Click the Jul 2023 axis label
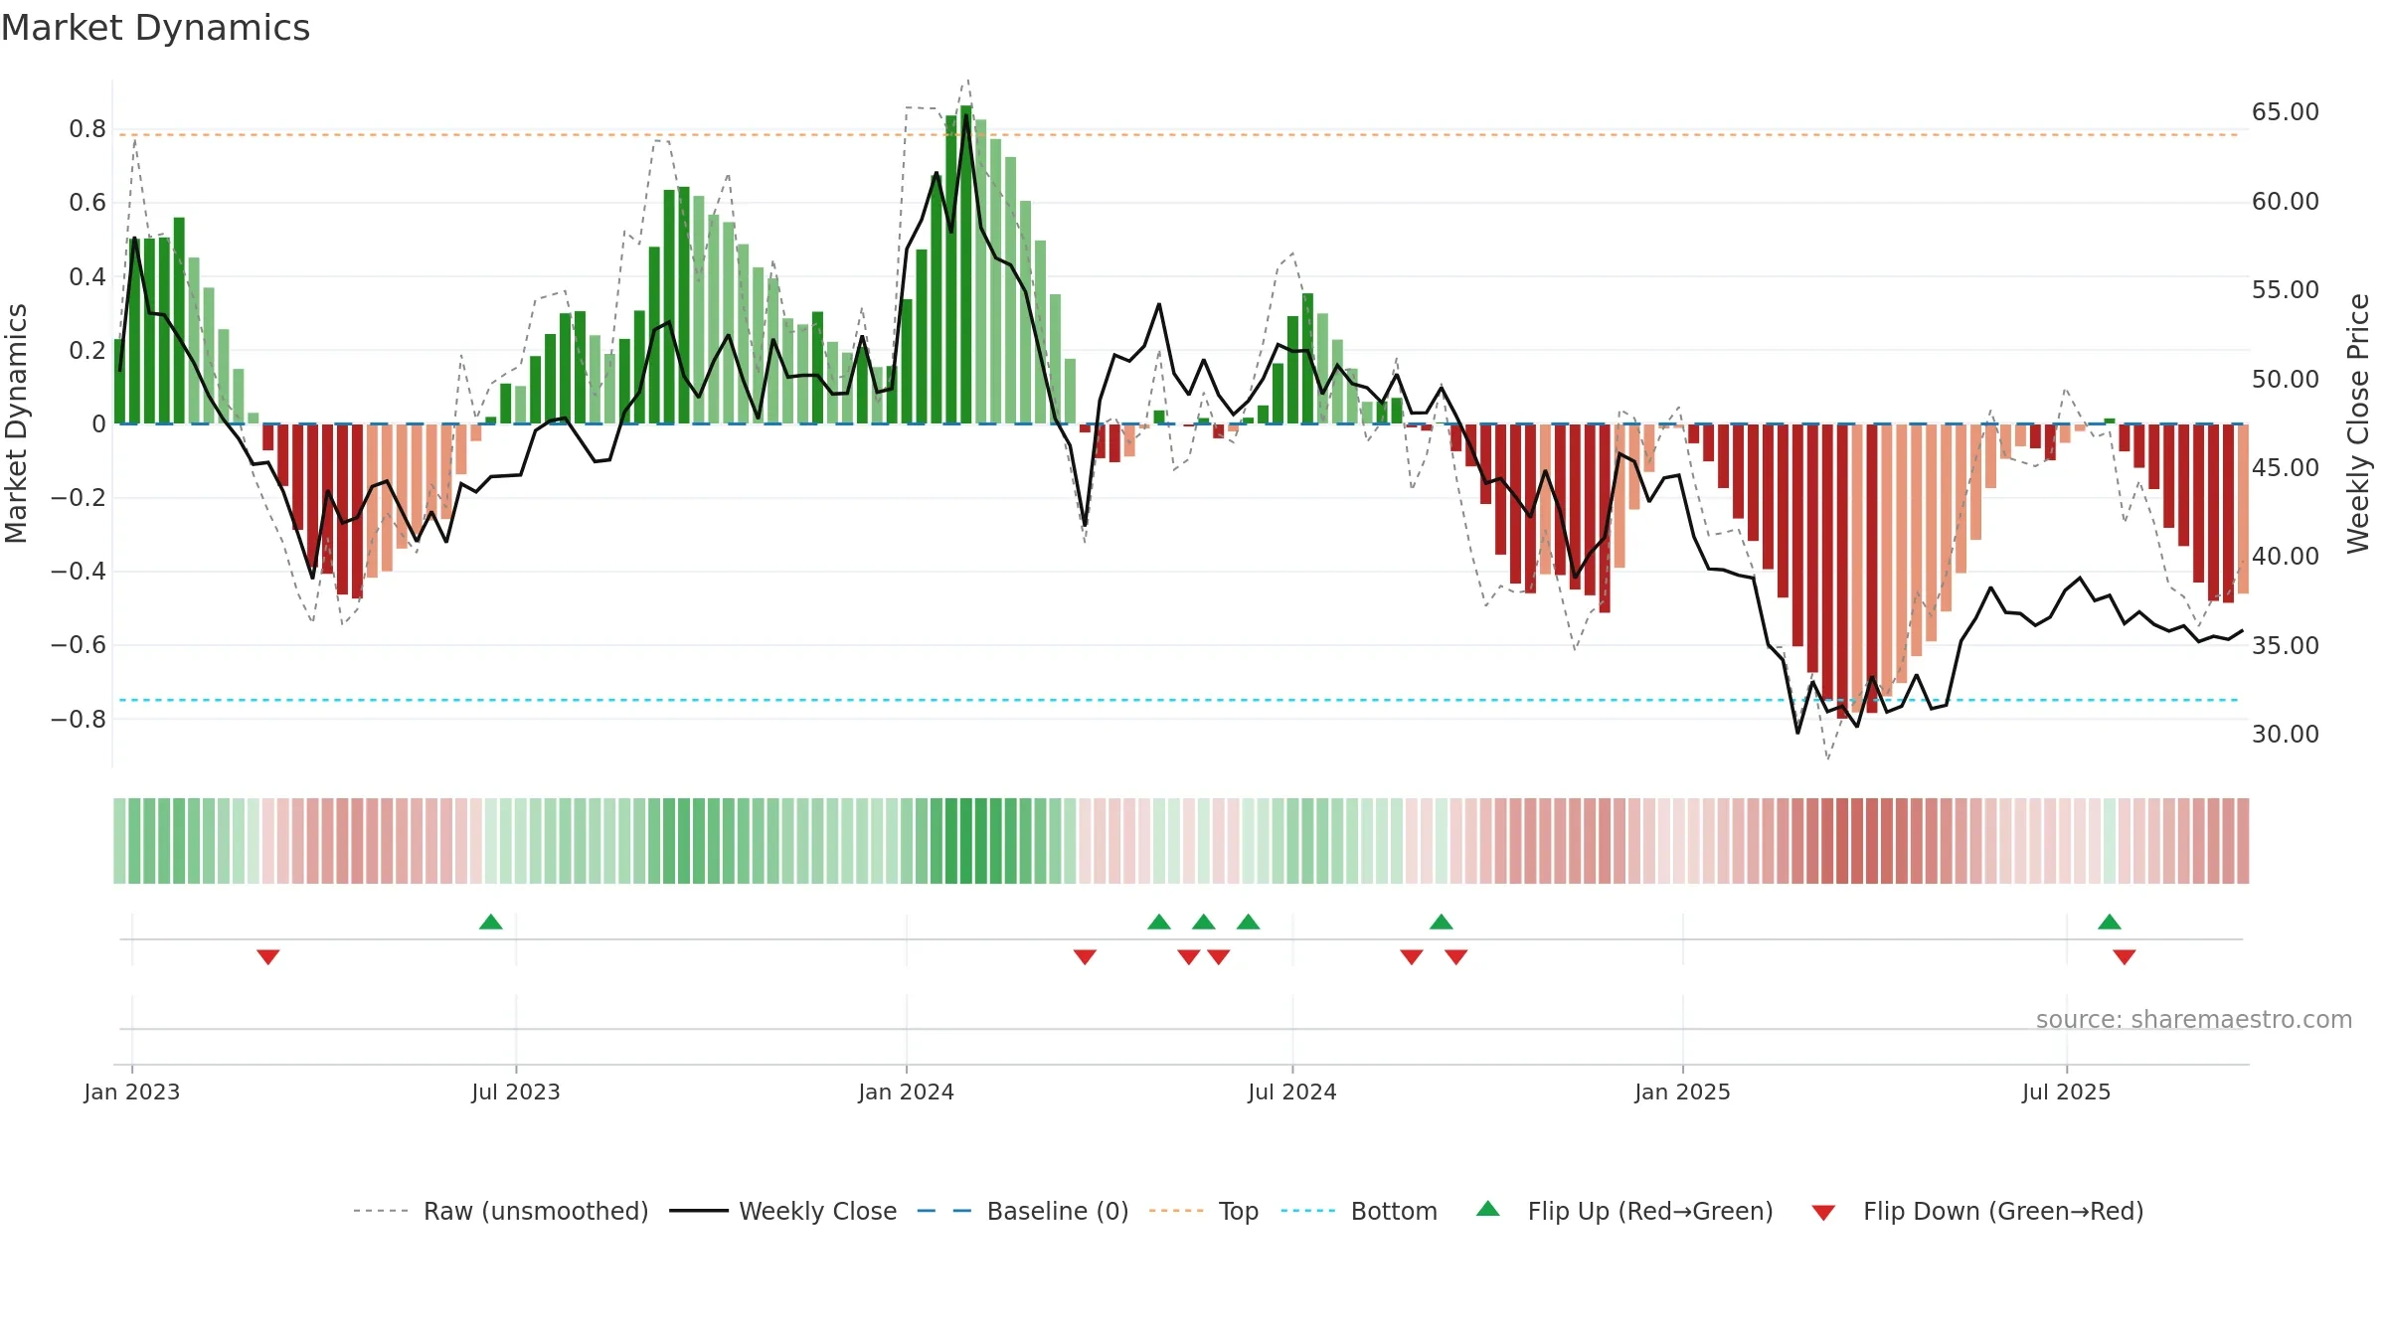The width and height of the screenshot is (2386, 1342). 516,1091
